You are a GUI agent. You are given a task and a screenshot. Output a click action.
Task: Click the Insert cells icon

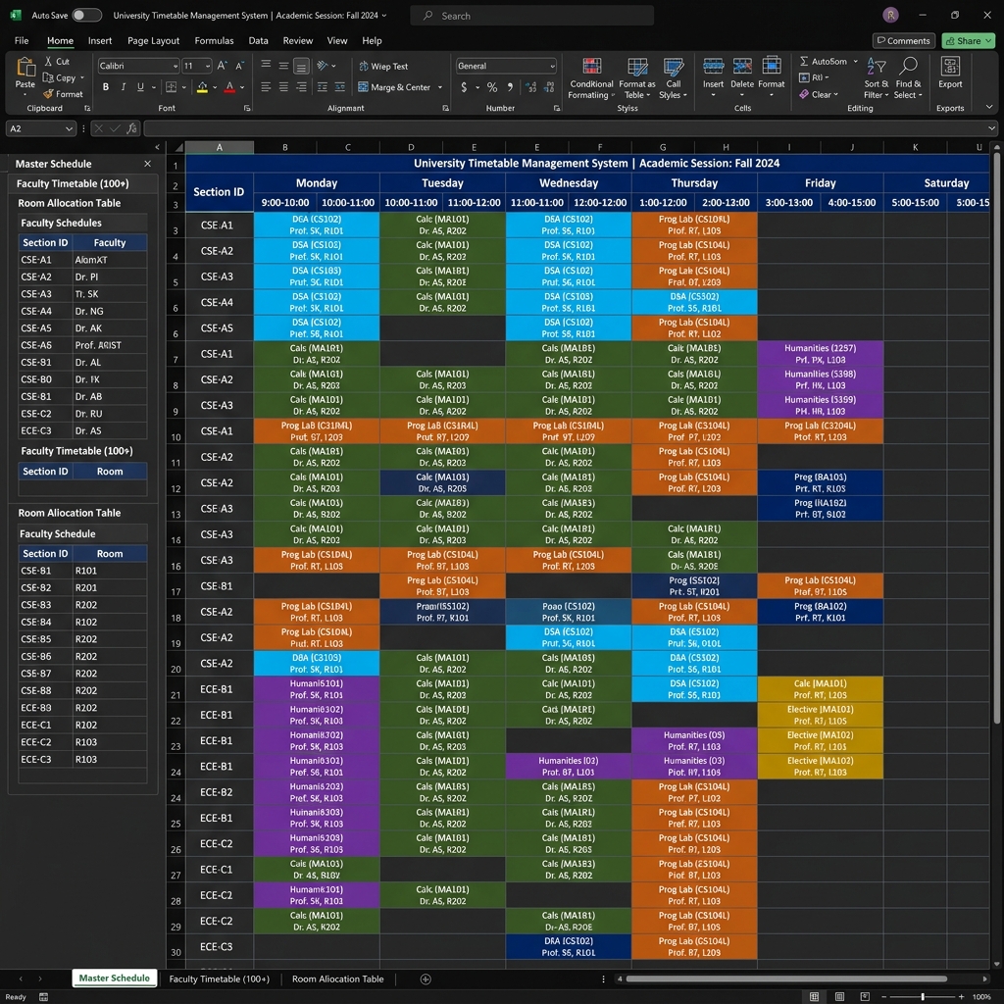(x=714, y=66)
